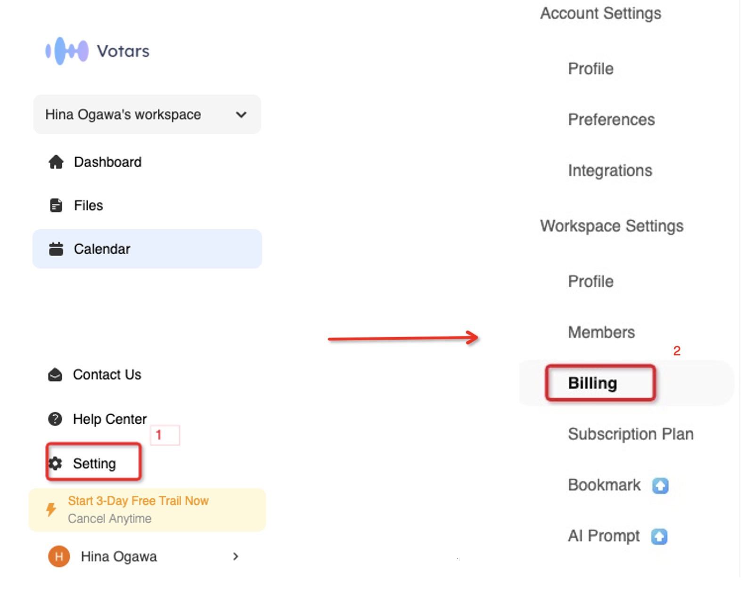Open Subscription Plan settings

click(631, 434)
